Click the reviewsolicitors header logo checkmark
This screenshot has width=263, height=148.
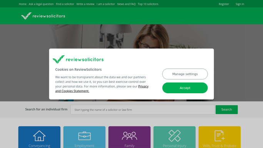[26, 16]
